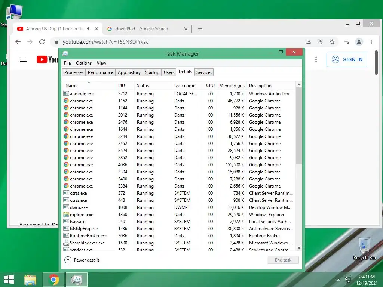The height and width of the screenshot is (287, 383).
Task: Click the Task Manager title bar icon
Action: pos(65,54)
